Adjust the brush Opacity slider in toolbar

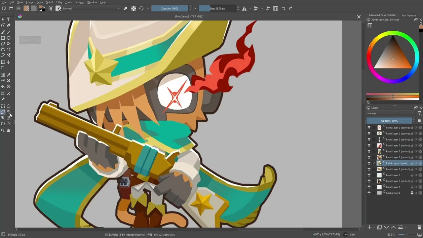point(170,9)
